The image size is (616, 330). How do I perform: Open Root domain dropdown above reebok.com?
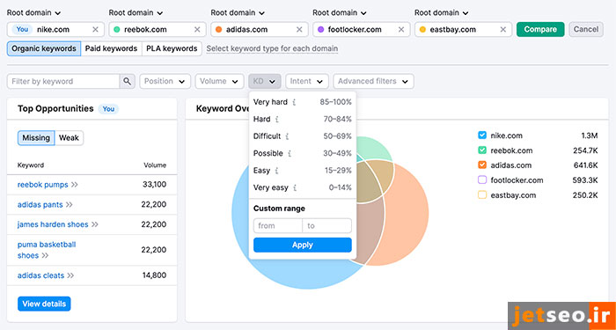(136, 13)
